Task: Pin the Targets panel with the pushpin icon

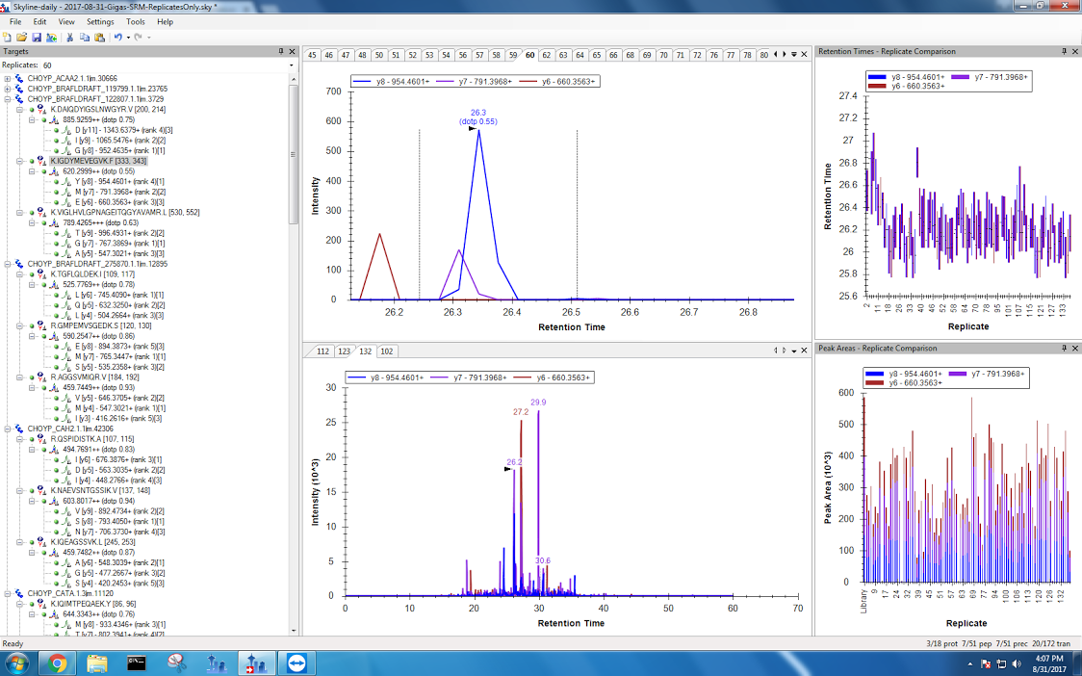Action: [x=281, y=51]
